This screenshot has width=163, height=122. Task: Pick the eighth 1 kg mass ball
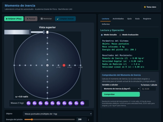[x=70, y=103]
